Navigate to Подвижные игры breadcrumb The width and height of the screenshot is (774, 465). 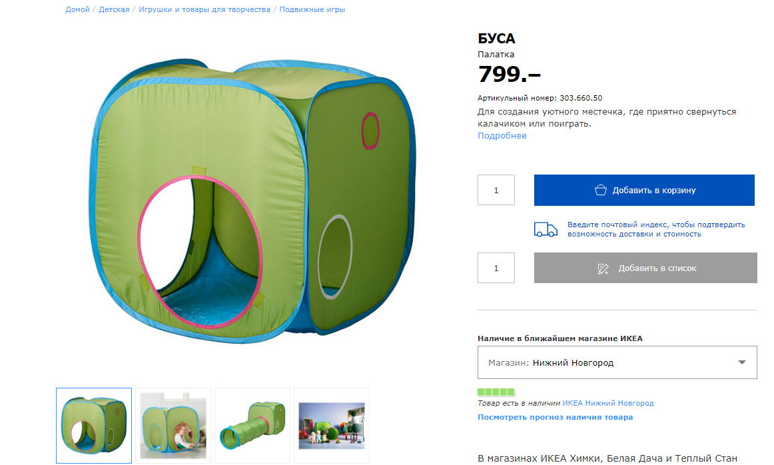[312, 9]
